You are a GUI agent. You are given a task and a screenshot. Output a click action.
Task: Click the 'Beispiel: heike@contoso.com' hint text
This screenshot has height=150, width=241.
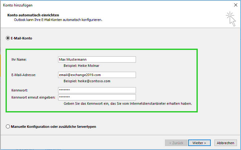point(87,81)
